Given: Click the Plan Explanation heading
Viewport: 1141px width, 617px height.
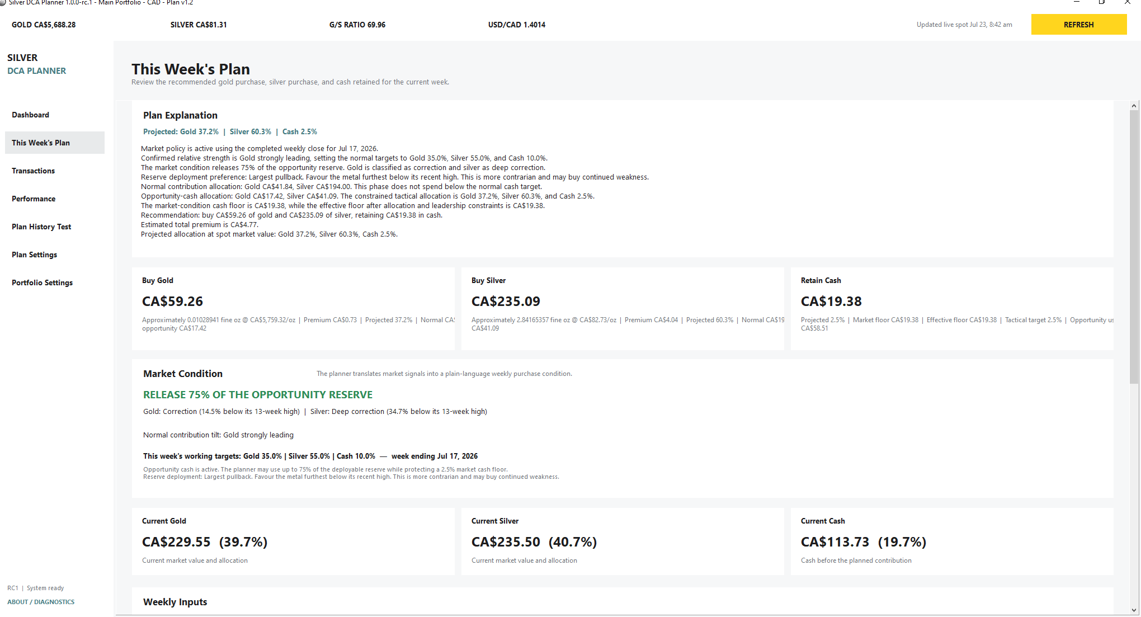Looking at the screenshot, I should tap(180, 115).
